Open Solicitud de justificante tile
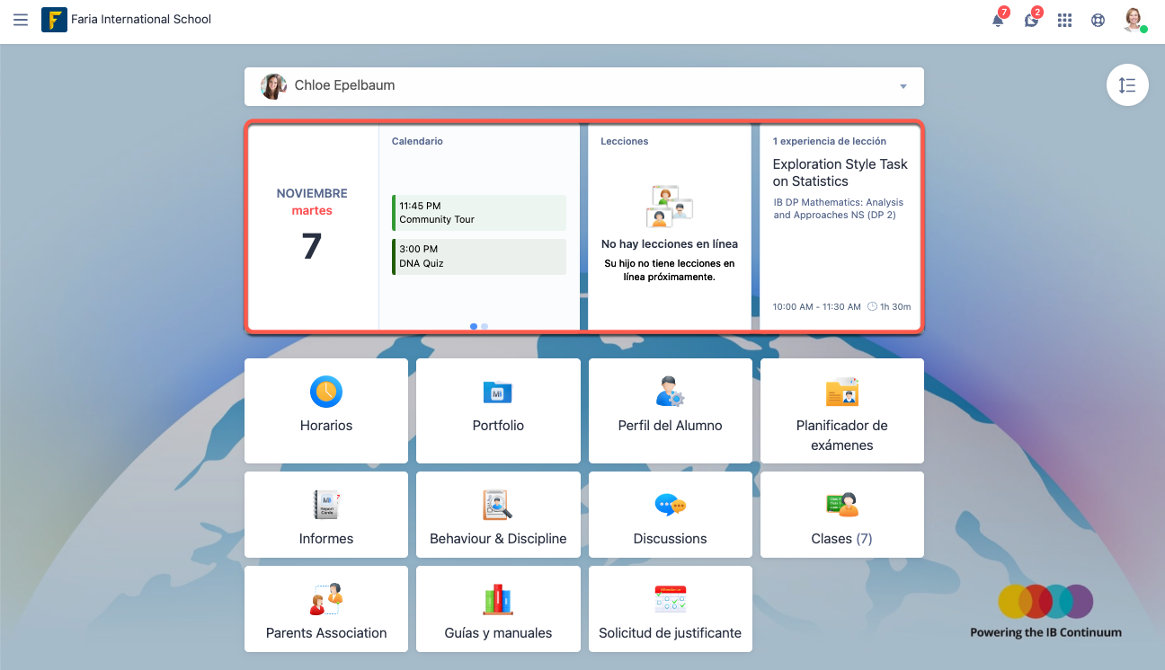Viewport: 1165px width, 670px height. tap(670, 609)
